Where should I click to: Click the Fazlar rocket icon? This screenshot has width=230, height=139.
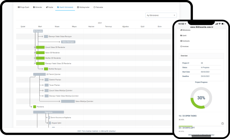pyautogui.click(x=47, y=7)
